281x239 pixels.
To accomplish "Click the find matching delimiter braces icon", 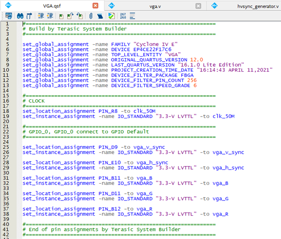I will click(x=30, y=16).
